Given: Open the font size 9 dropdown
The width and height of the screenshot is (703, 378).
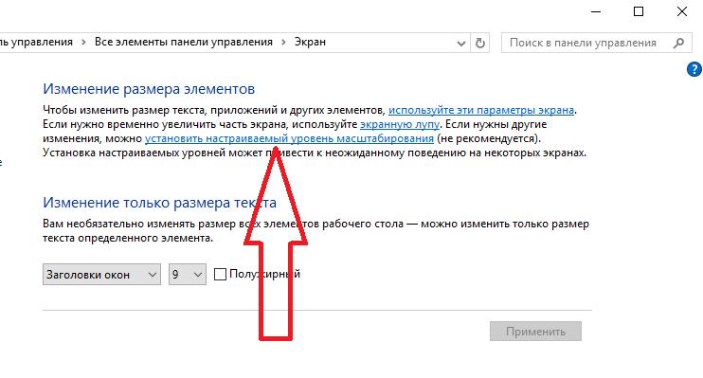Looking at the screenshot, I should pos(188,274).
